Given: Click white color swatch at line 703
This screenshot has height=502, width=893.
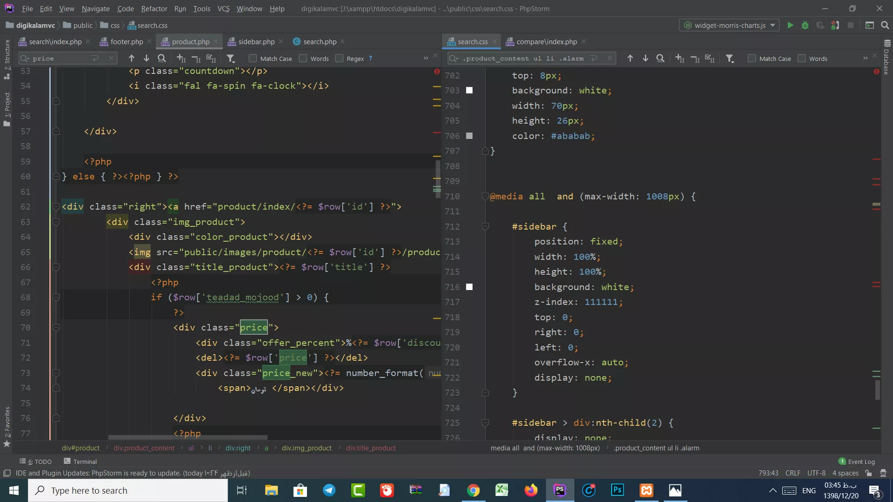Looking at the screenshot, I should click(469, 91).
